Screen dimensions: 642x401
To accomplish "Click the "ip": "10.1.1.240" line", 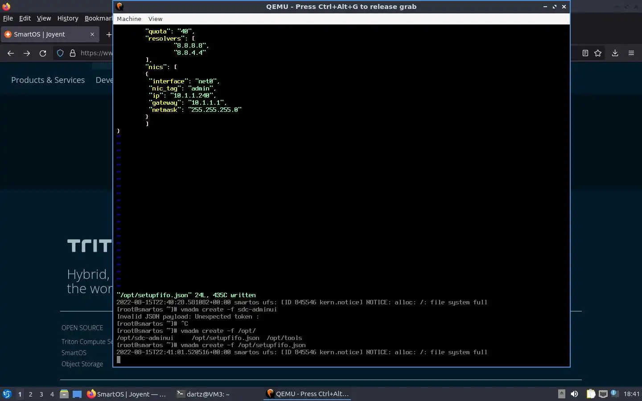I will click(x=182, y=95).
